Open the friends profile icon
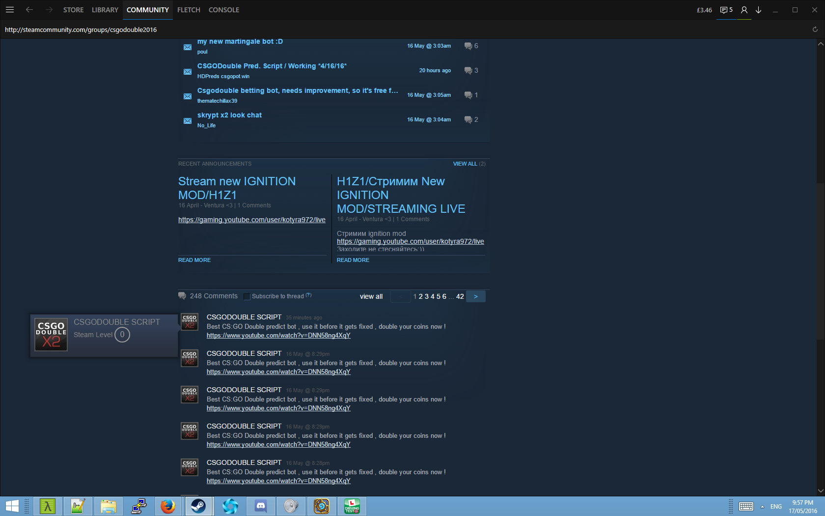This screenshot has width=825, height=516. coord(744,10)
